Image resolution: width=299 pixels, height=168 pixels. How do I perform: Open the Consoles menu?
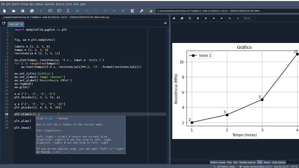tap(50, 4)
